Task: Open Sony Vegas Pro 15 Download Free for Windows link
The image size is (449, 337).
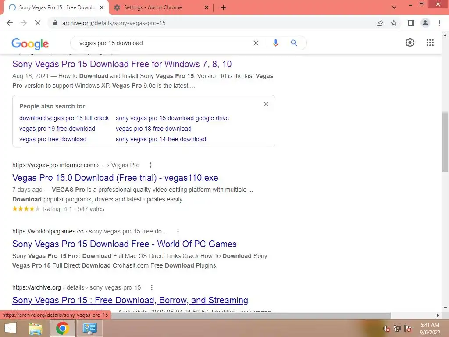Action: coord(122,64)
